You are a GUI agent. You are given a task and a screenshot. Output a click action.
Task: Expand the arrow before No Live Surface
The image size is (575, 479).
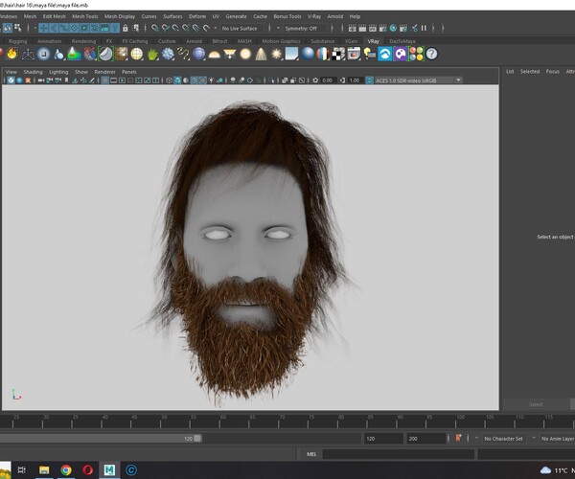[216, 28]
